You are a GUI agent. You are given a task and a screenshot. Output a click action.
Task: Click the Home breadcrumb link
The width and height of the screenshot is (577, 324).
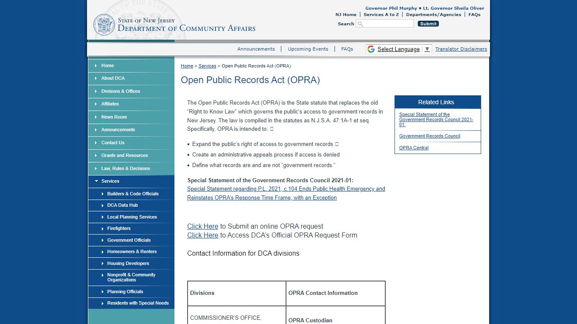coord(187,66)
